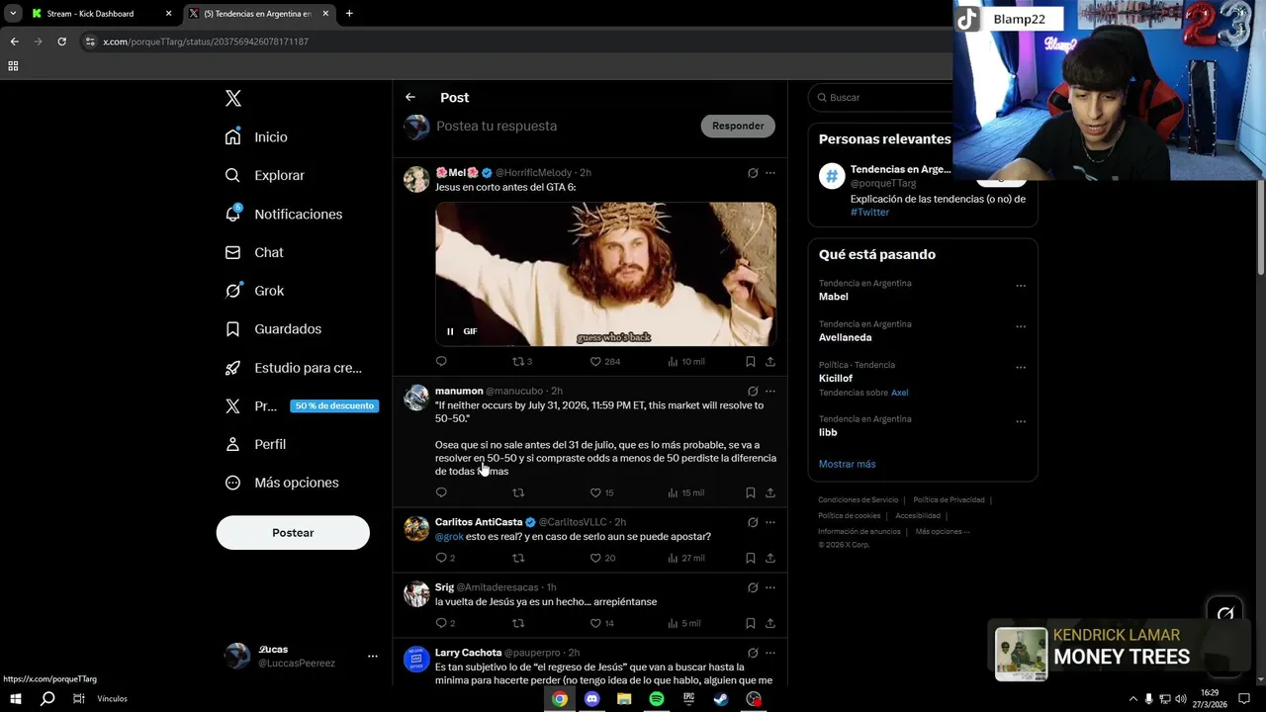
Task: Bookmark Carlitos AntiCasta's post
Action: point(751,558)
